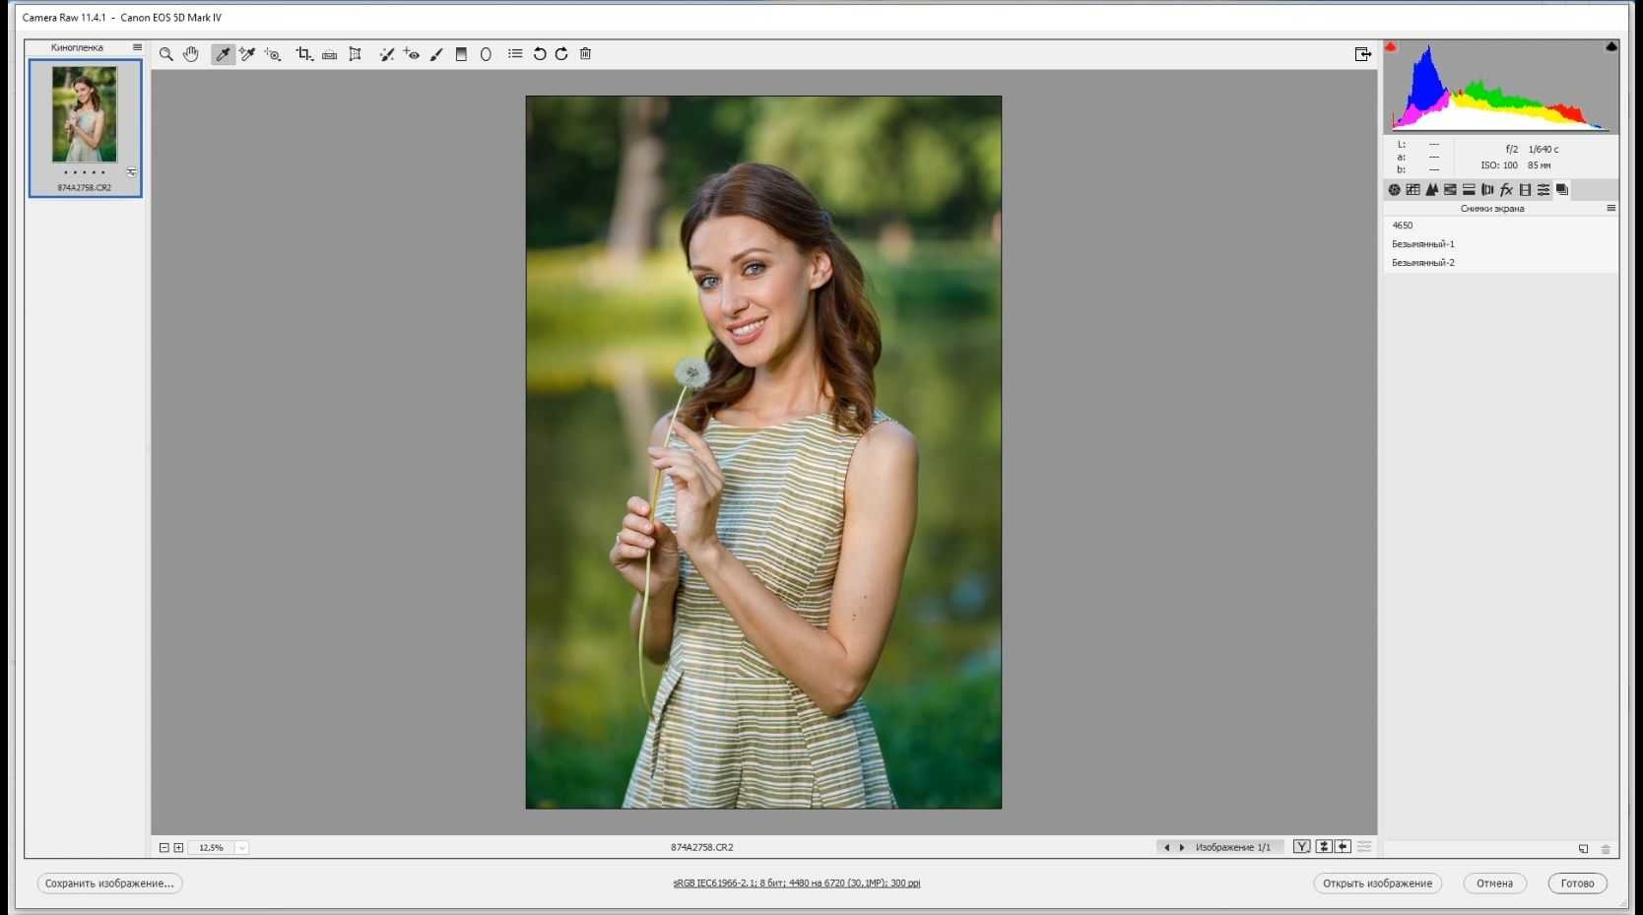Toggle highlight clipping warning in histogram
Image resolution: width=1643 pixels, height=915 pixels.
click(1611, 46)
